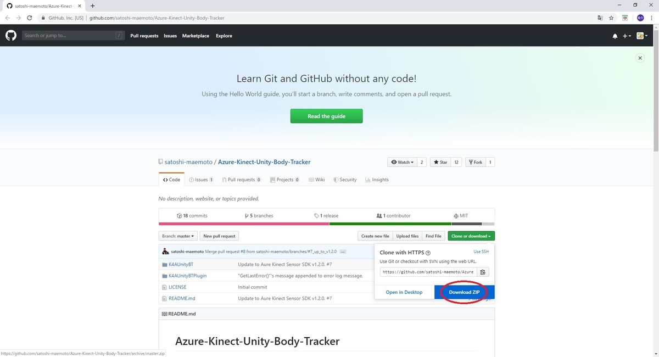
Task: Open Azure-Kinect-Unity-Body-Tracker repository link
Action: click(x=264, y=162)
